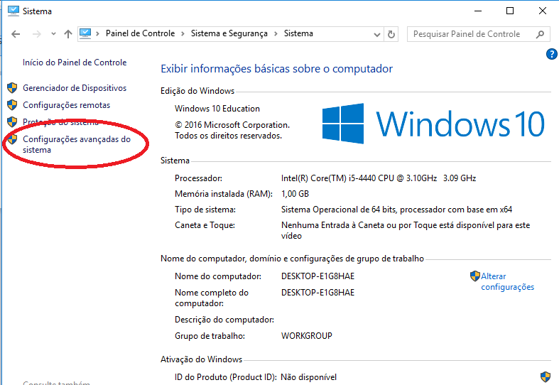Click shield icon beside Proteção do sistema
Image resolution: width=559 pixels, height=385 pixels.
click(12, 122)
